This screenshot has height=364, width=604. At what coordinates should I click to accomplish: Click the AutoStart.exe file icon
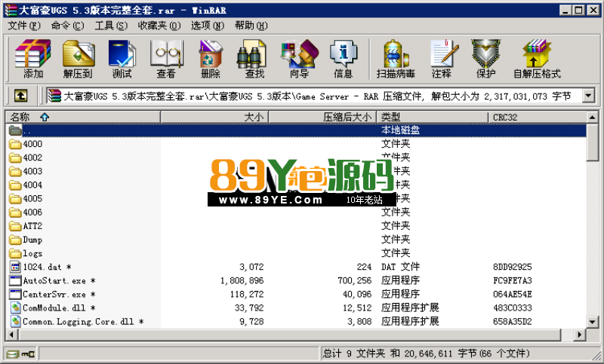point(15,280)
